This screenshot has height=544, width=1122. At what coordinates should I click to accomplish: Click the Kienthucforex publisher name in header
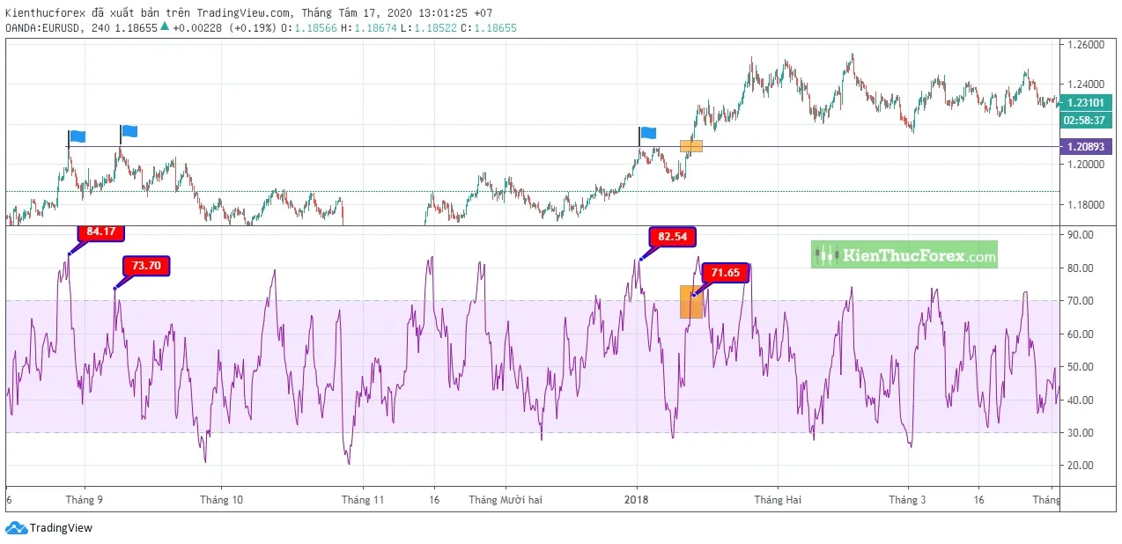point(44,14)
